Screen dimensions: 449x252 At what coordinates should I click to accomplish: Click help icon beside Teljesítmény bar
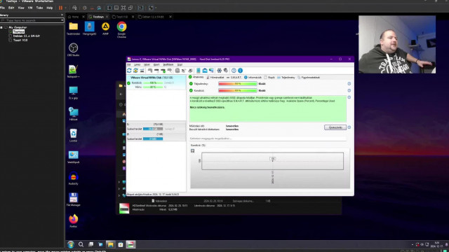(x=349, y=84)
